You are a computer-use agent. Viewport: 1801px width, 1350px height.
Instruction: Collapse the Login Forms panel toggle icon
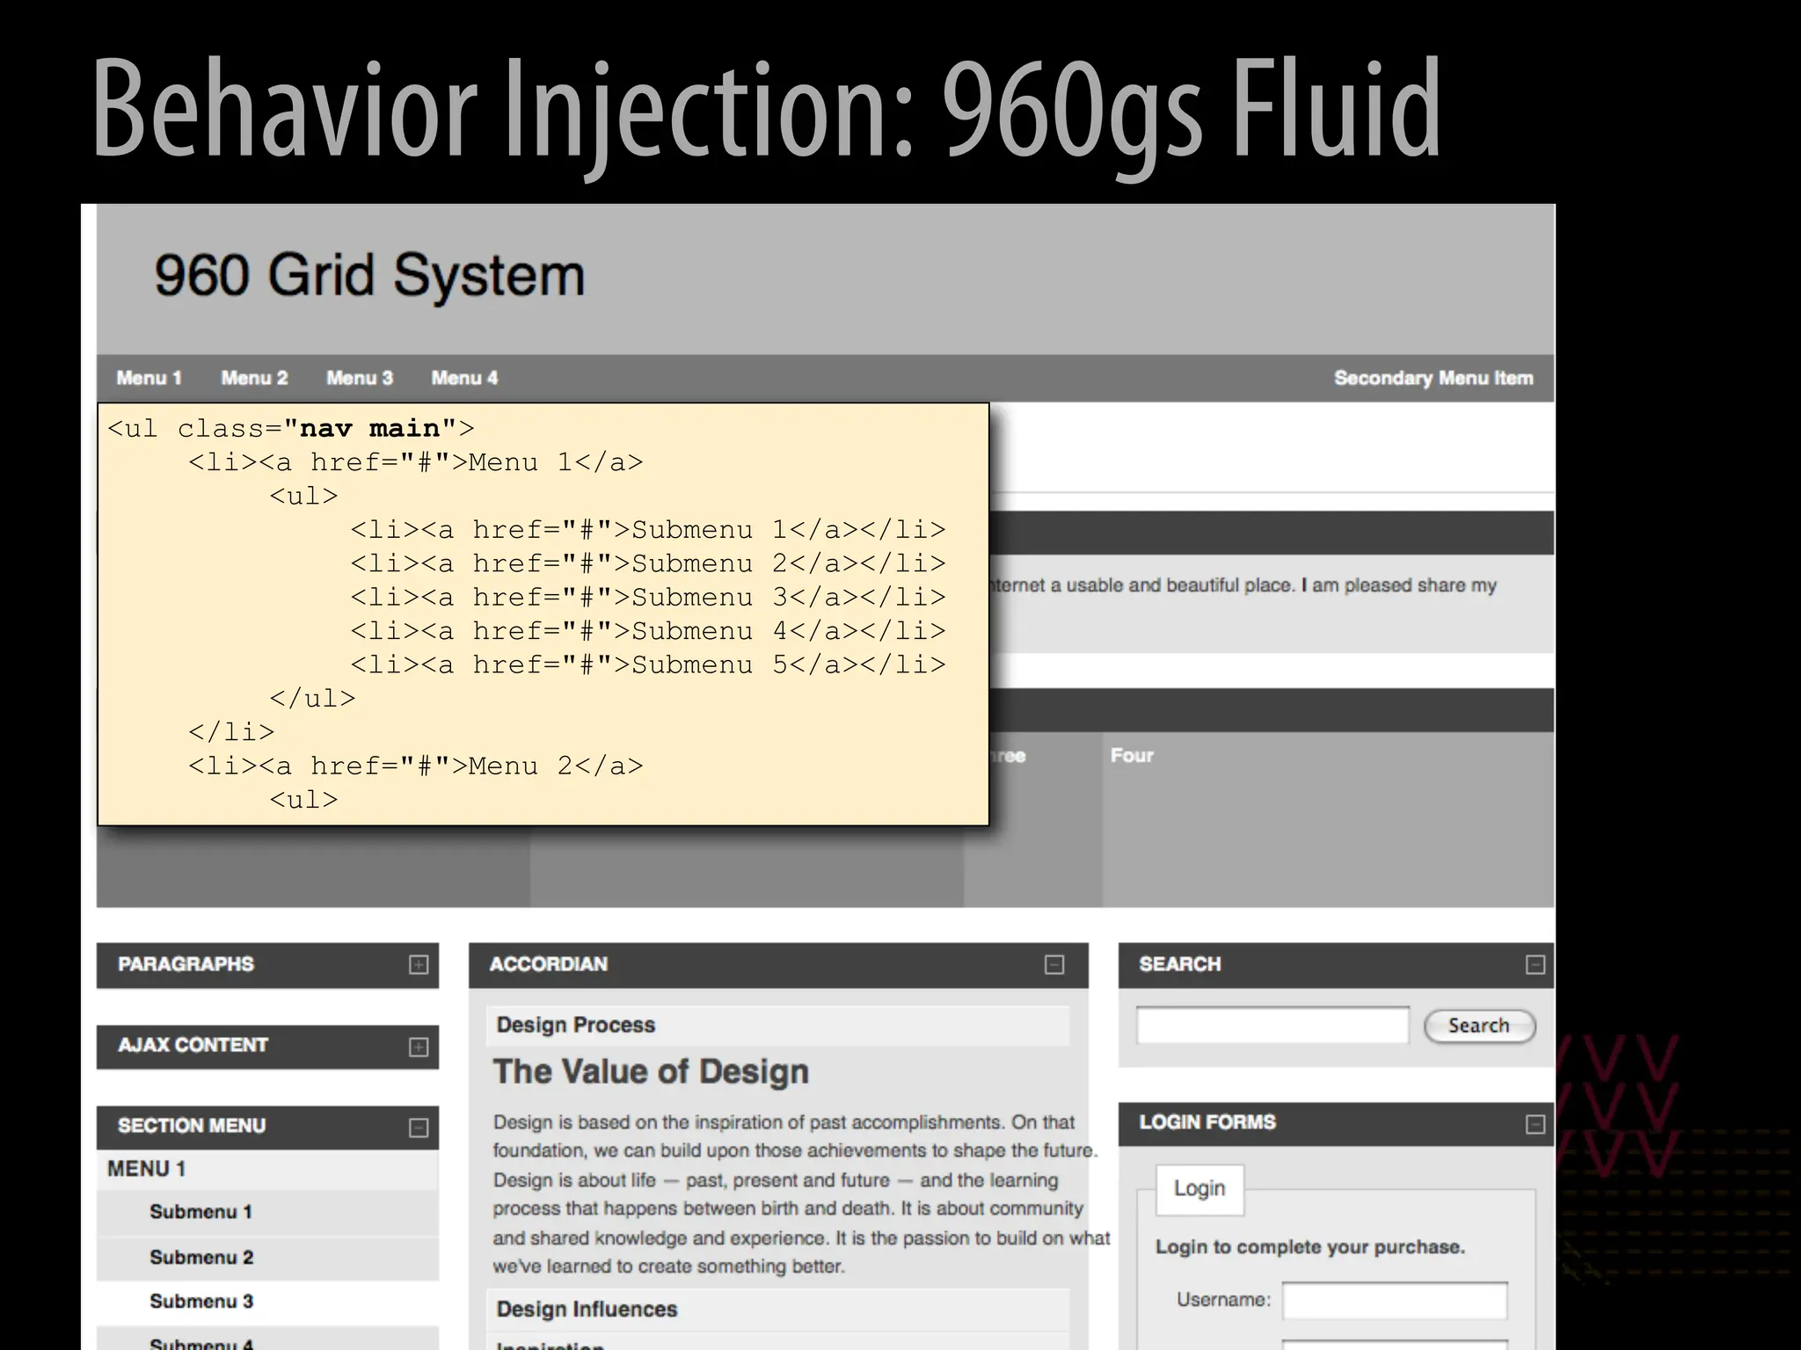point(1535,1124)
